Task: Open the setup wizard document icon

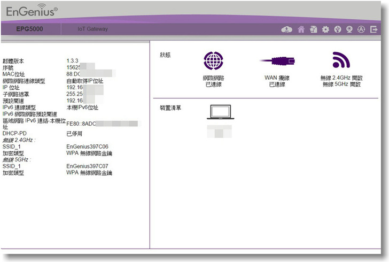Action: (313, 29)
